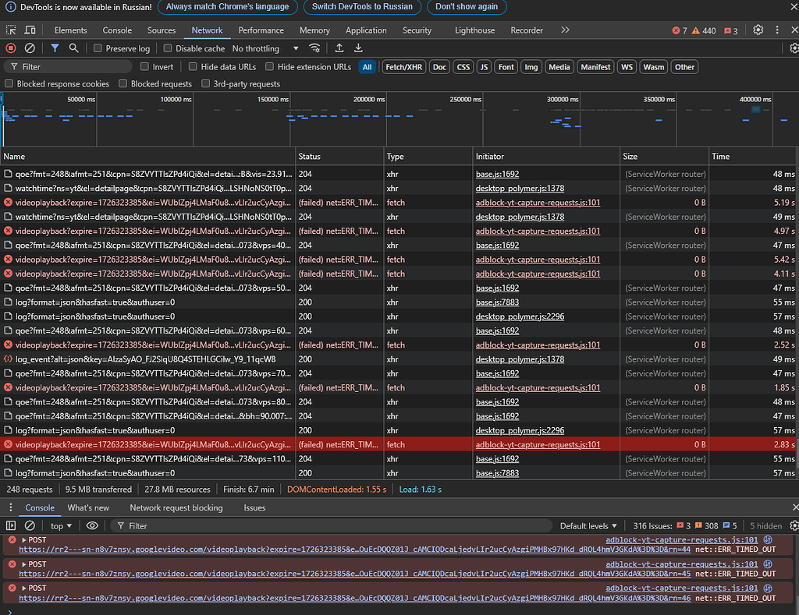This screenshot has height=615, width=799.
Task: Clear the console output
Action: coord(30,526)
